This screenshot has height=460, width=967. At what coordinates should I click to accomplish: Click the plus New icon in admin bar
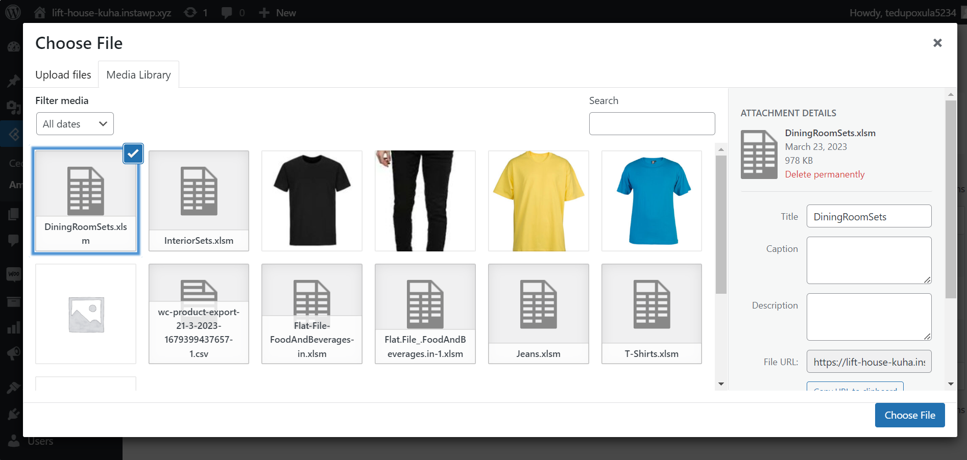[x=264, y=13]
